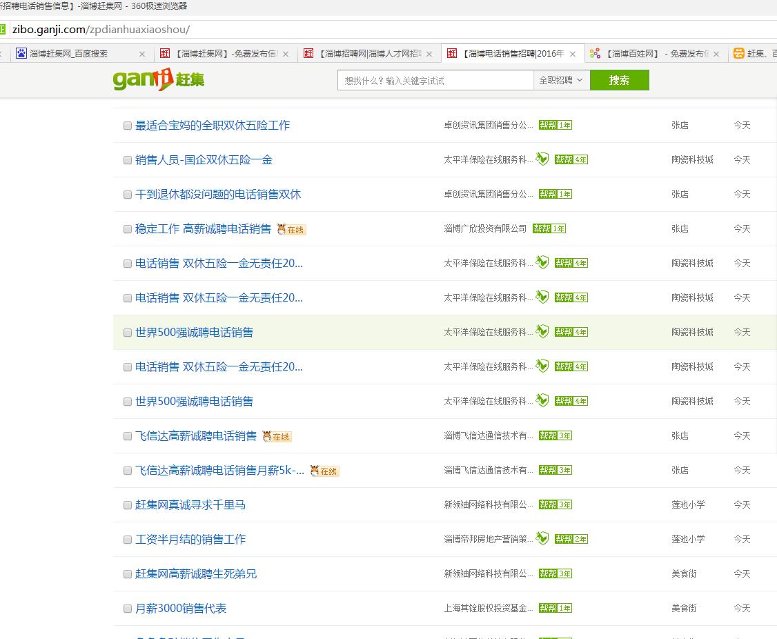Click the 在线 icon next to 飞信达高薪诚聘电话销售月薪5k
This screenshot has height=639, width=777.
pos(323,471)
